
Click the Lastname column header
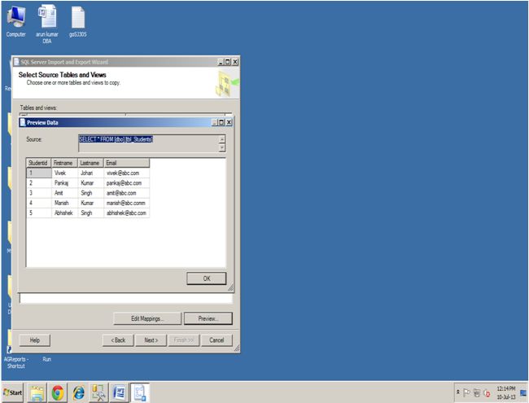click(90, 163)
